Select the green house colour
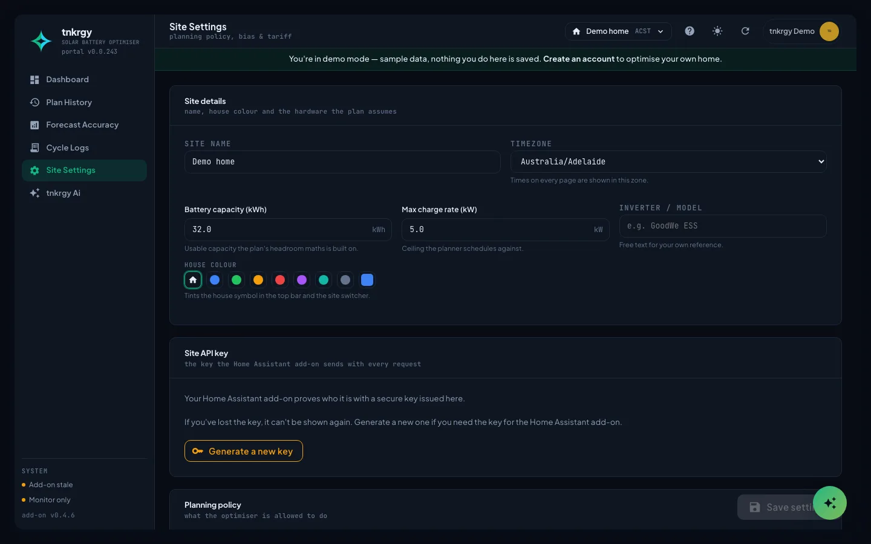 237,280
